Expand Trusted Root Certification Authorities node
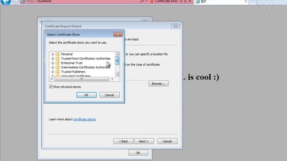287x161 pixels. [x=53, y=59]
